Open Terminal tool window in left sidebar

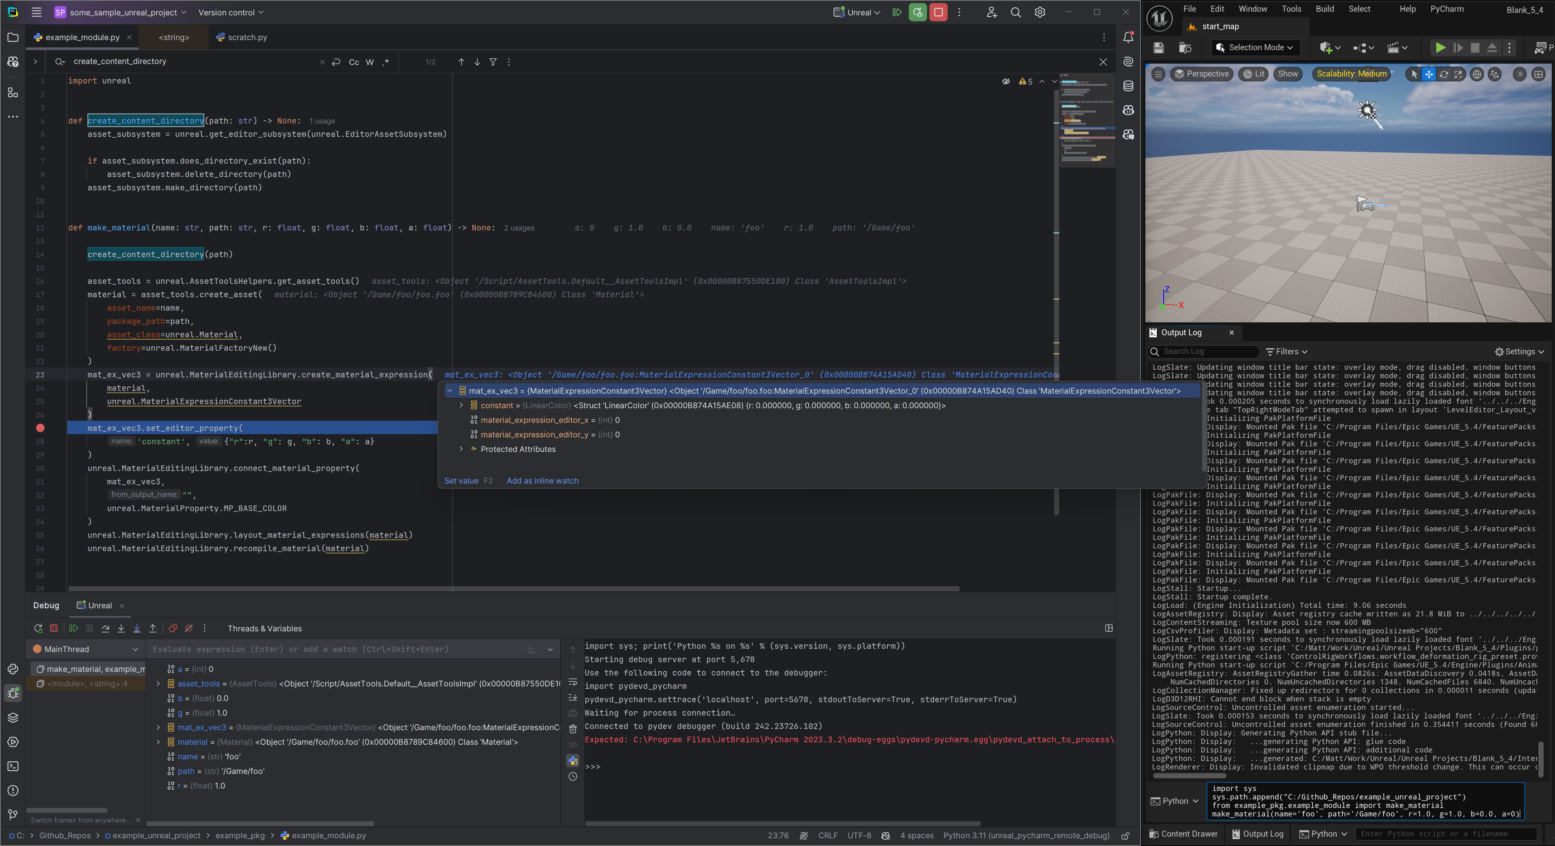[x=13, y=766]
